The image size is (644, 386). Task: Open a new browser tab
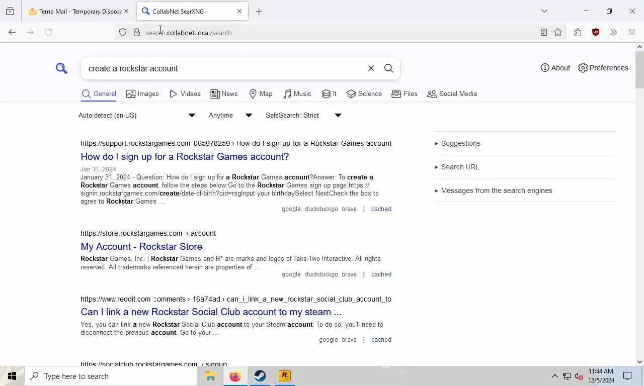tap(259, 11)
